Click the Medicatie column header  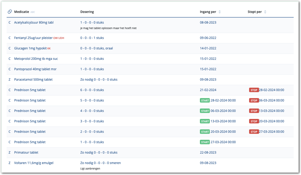(21, 12)
